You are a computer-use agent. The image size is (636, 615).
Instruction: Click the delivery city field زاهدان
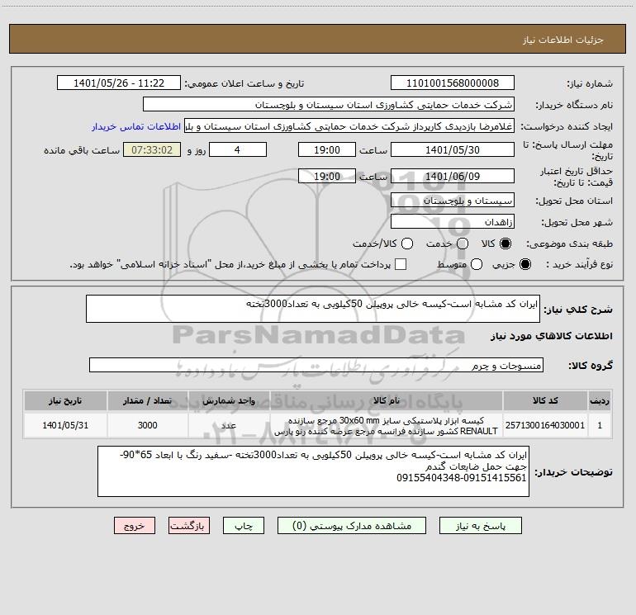point(453,222)
